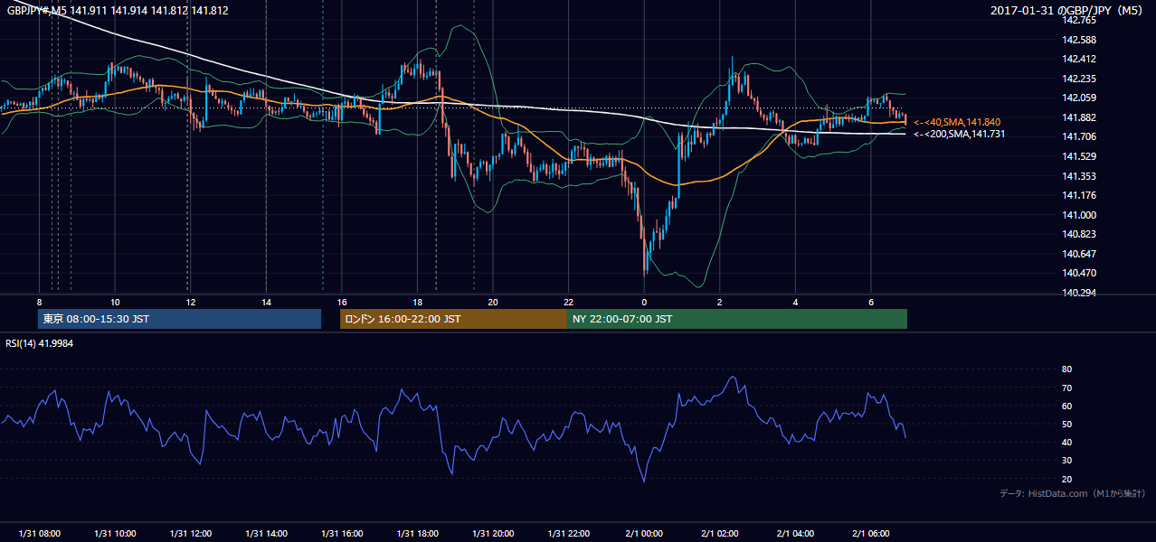Click the bottom time label 1/31 22:00

[x=568, y=534]
